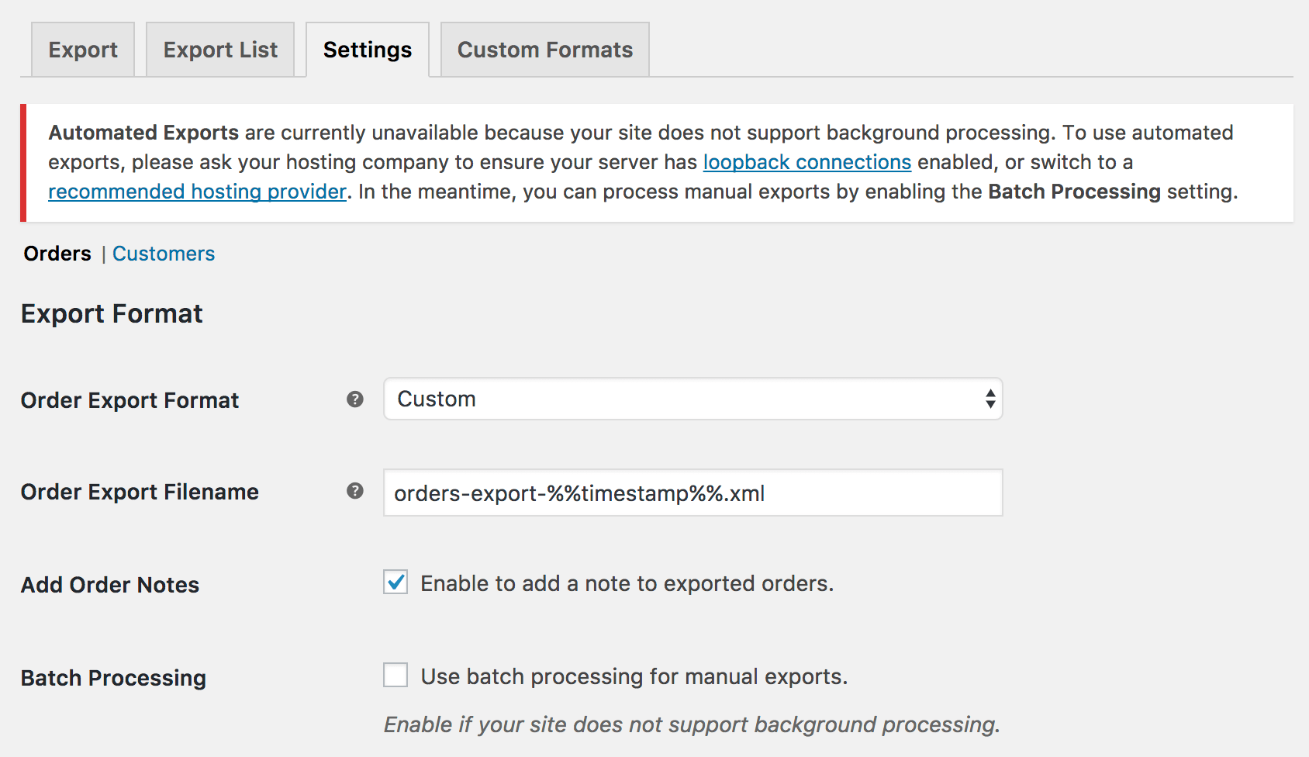Click the help icon beside Order Export Format
This screenshot has width=1309, height=757.
[x=354, y=399]
